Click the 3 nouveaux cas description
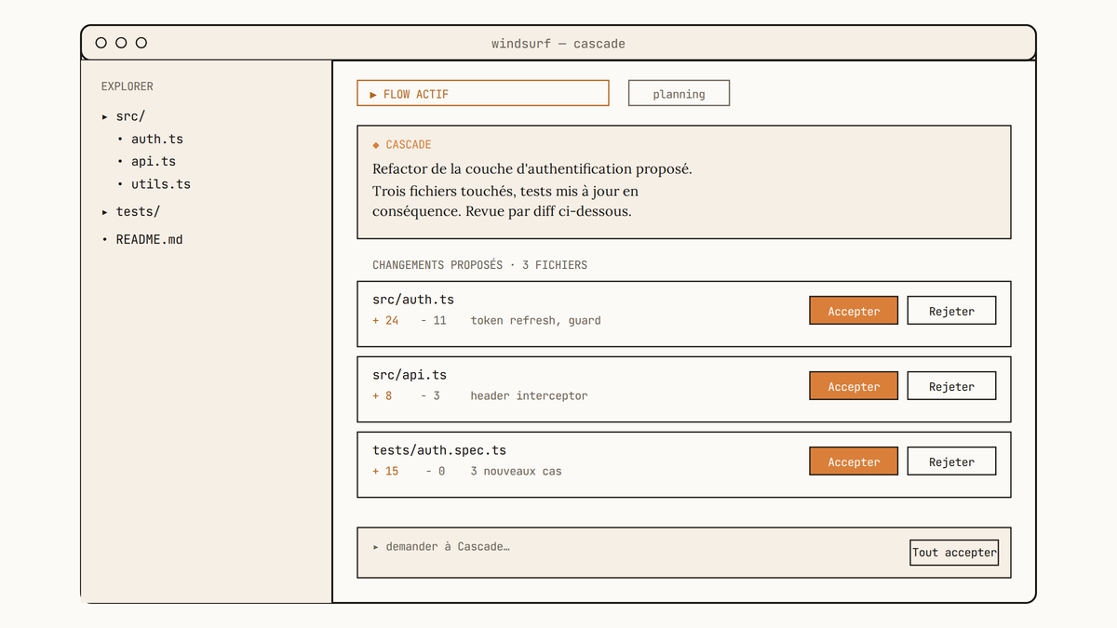1117x628 pixels. pyautogui.click(x=516, y=472)
